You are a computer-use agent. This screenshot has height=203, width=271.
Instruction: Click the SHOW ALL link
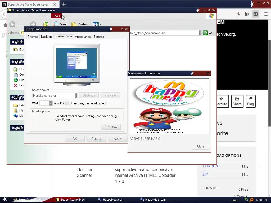[x=210, y=188]
